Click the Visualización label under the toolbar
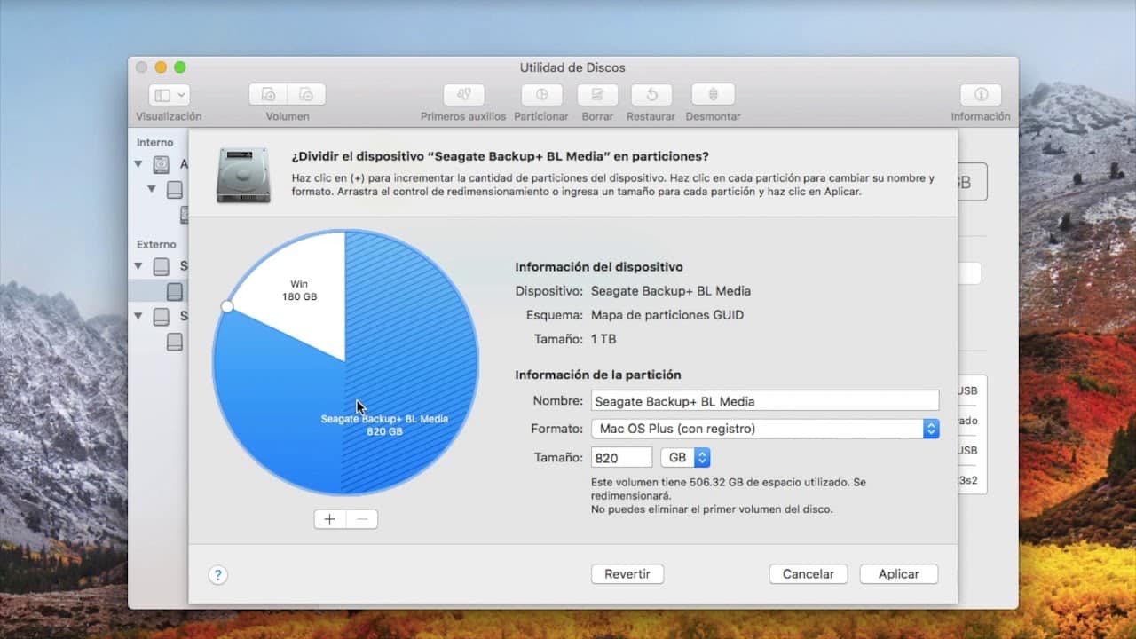1136x639 pixels. [x=169, y=116]
